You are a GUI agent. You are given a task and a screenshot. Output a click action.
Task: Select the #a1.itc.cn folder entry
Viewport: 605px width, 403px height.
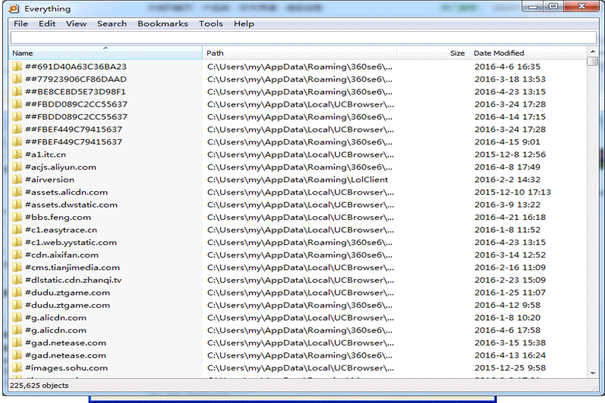[x=45, y=155]
